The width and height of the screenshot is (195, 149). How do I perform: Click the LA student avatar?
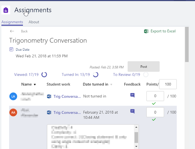[13, 96]
